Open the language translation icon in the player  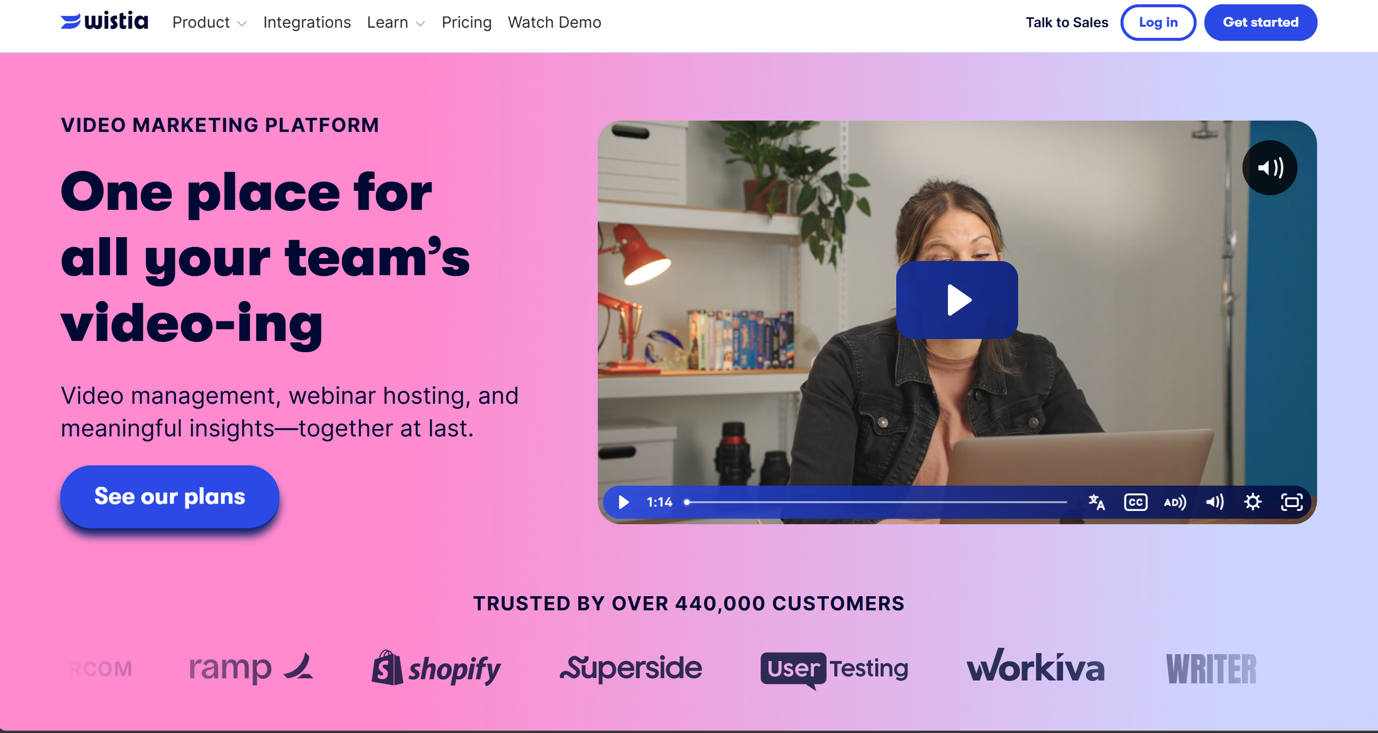[1096, 502]
